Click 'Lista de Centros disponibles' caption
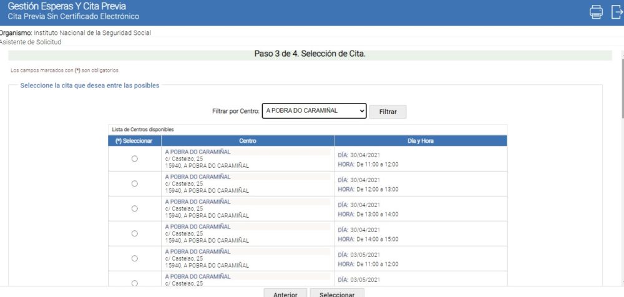The image size is (624, 297). click(x=143, y=129)
